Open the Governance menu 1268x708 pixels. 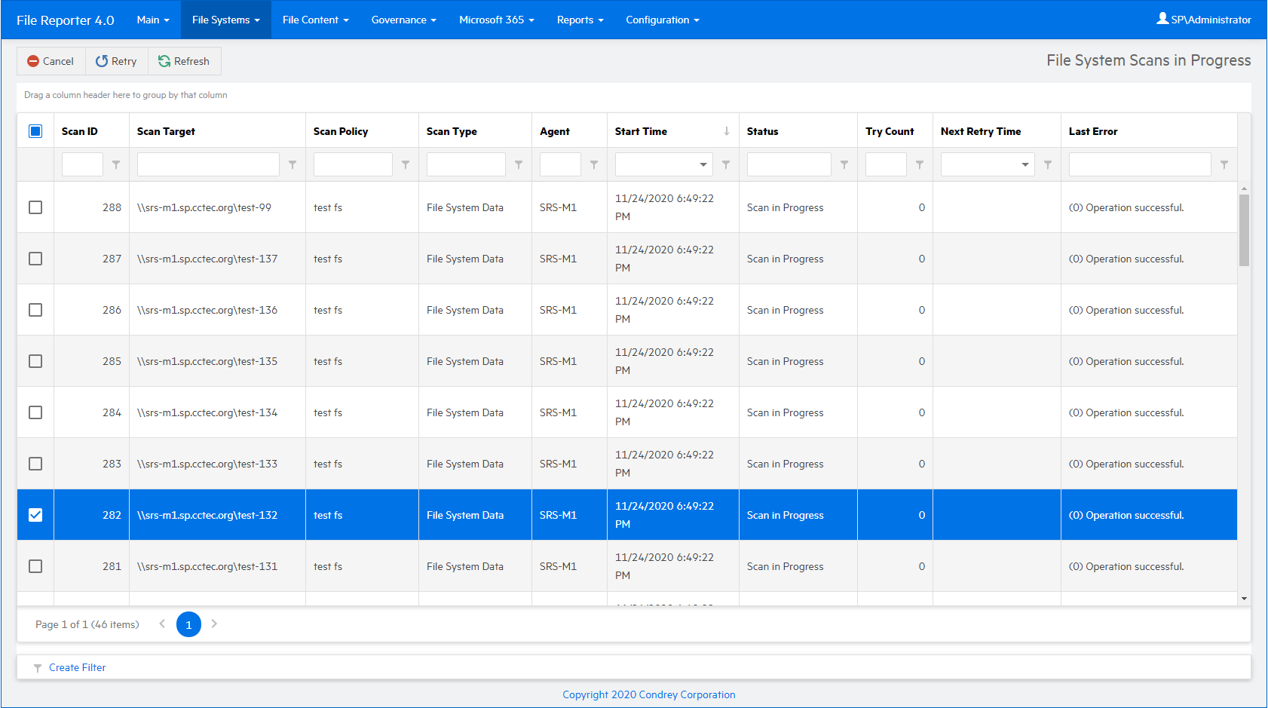point(403,20)
